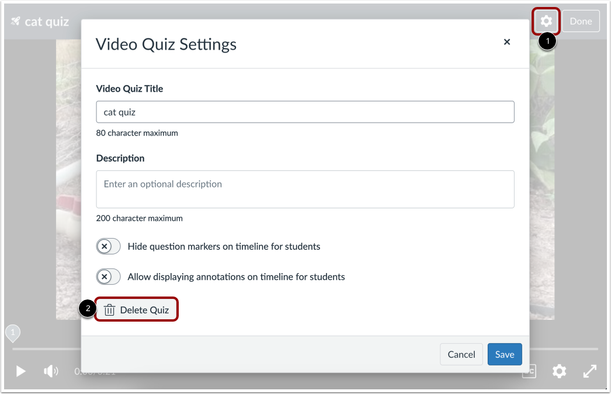Toggle the annotations switch off position
This screenshot has height=394, width=611.
tap(108, 277)
